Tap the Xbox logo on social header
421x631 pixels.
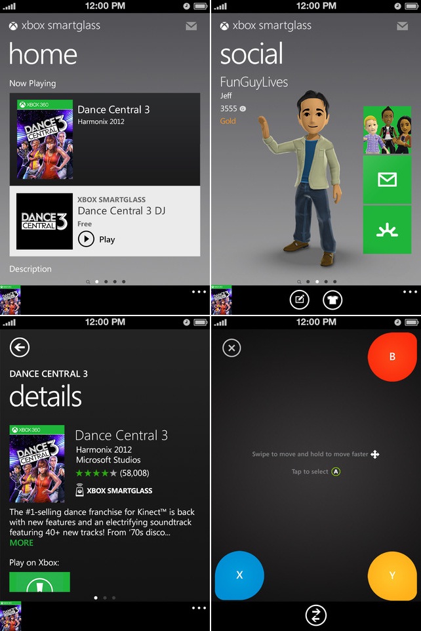click(x=224, y=26)
